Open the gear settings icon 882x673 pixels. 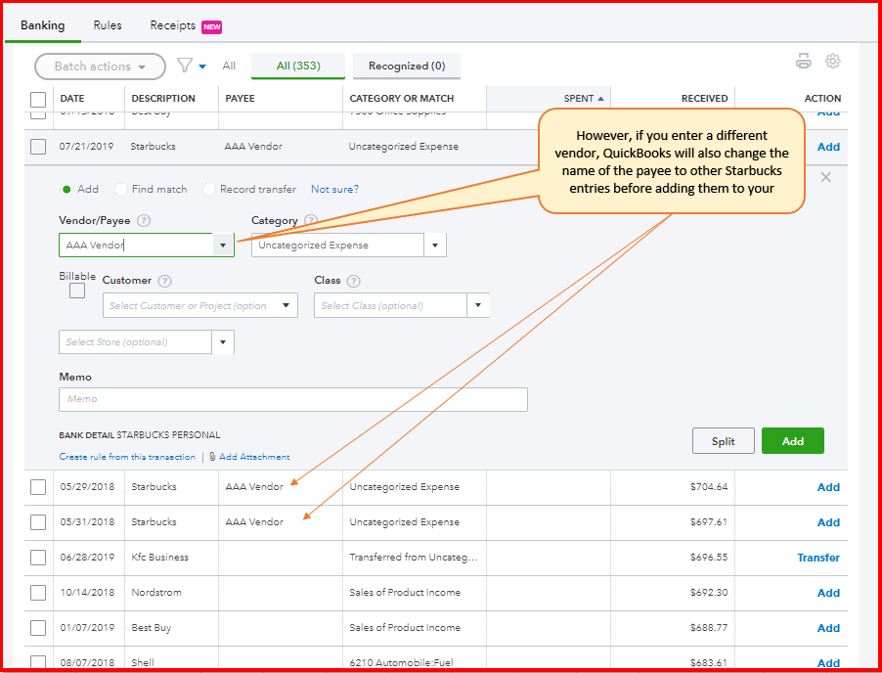[x=832, y=62]
